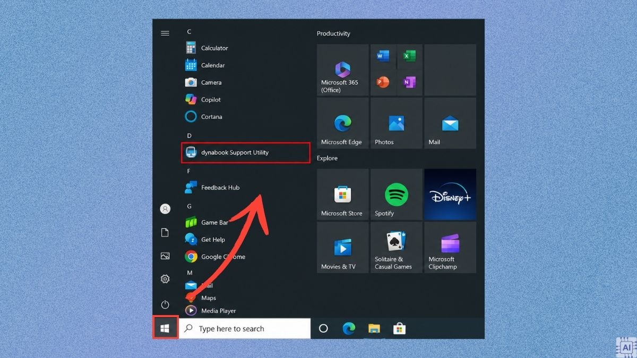Select the Productivity group heading
The width and height of the screenshot is (637, 358).
(x=333, y=33)
